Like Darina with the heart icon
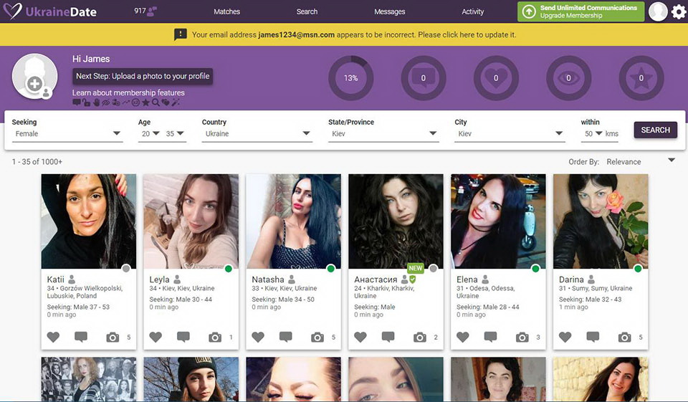688x402 pixels. pyautogui.click(x=565, y=337)
